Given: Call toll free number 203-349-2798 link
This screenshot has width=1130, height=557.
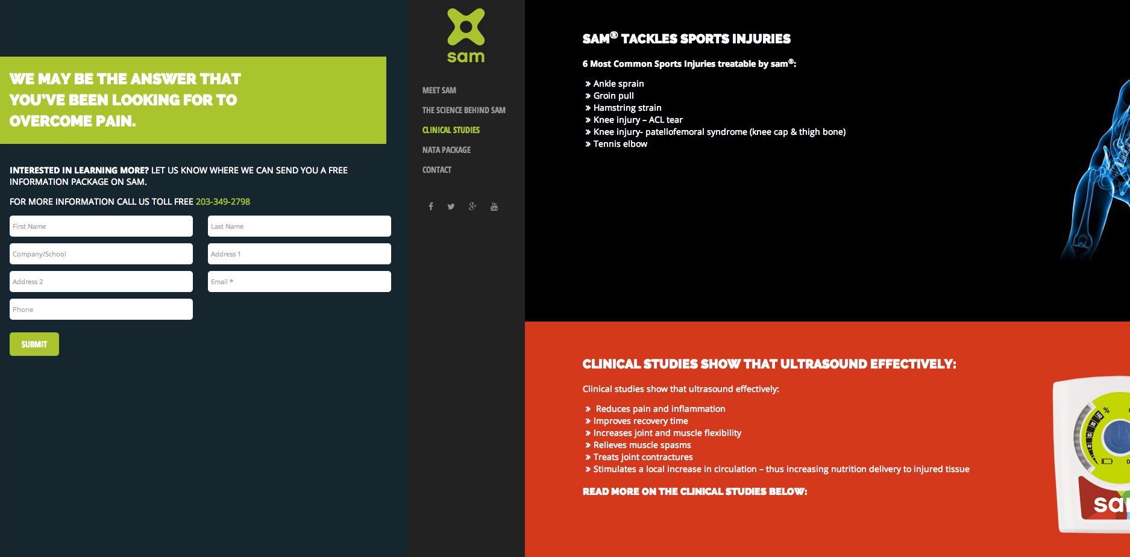Looking at the screenshot, I should pyautogui.click(x=222, y=202).
